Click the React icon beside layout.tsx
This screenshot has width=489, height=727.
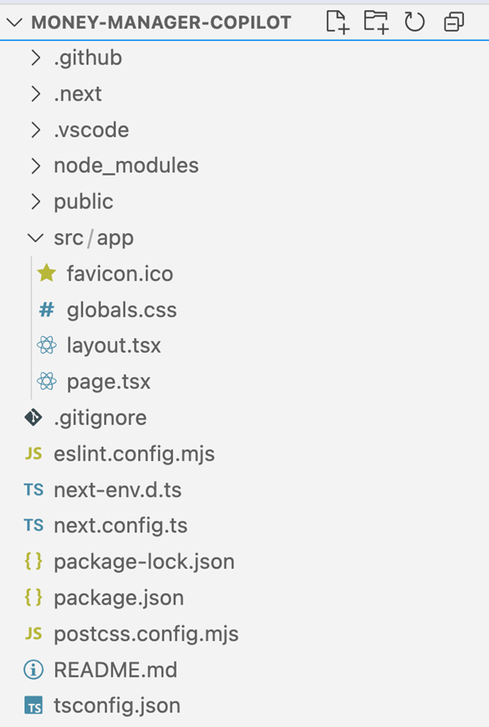[47, 345]
